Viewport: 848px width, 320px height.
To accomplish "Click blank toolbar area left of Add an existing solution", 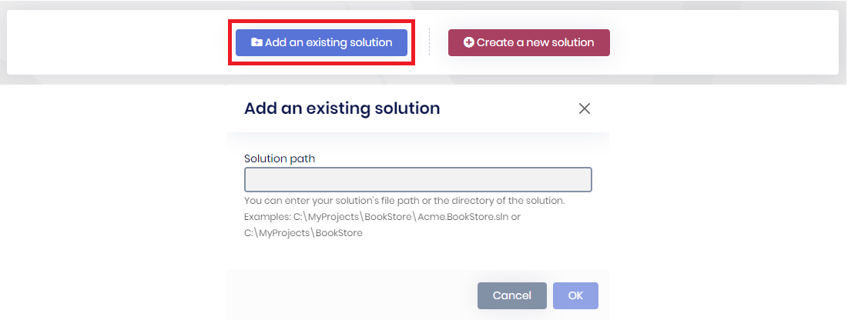I will 116,42.
